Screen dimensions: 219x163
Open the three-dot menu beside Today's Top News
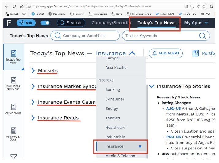click(x=179, y=23)
